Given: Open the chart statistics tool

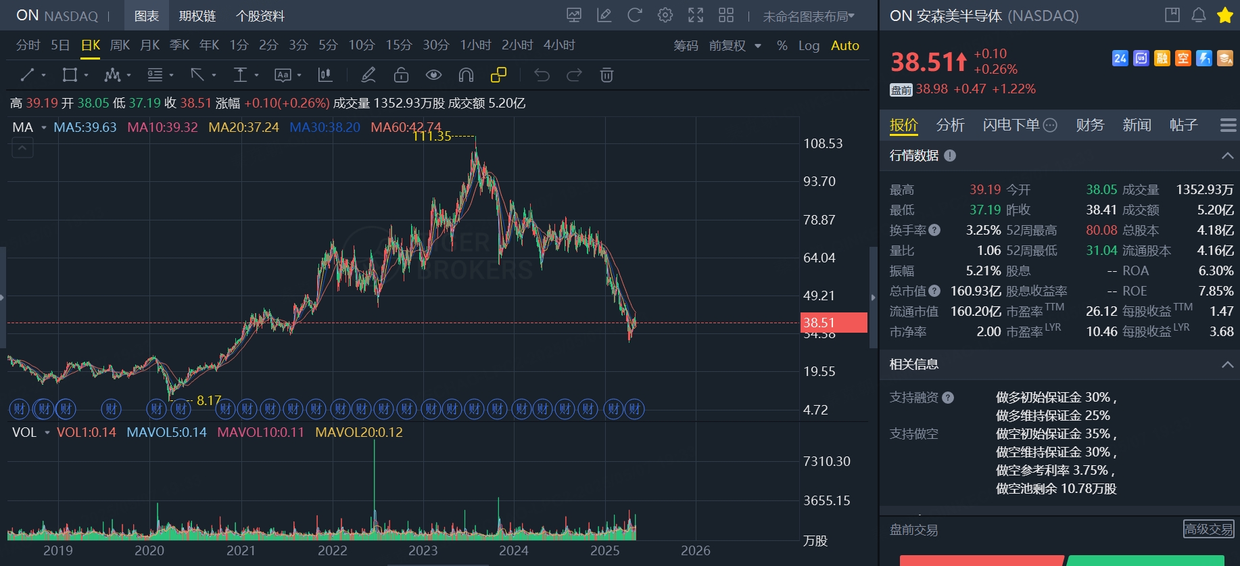Looking at the screenshot, I should tap(325, 75).
